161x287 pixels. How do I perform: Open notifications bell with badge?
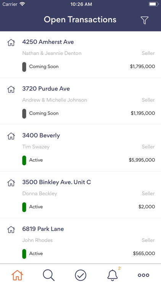[x=113, y=274]
